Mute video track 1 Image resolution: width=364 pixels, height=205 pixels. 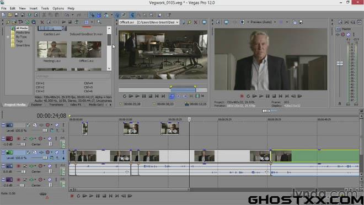pyautogui.click(x=57, y=125)
